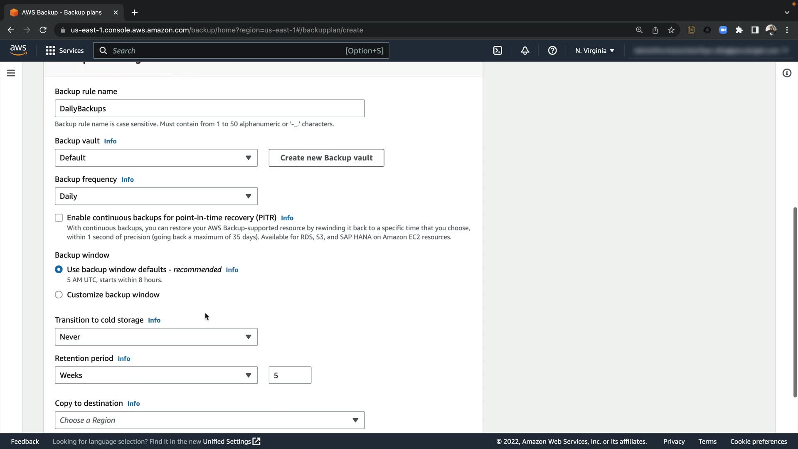The height and width of the screenshot is (449, 798).
Task: Open the Choose a Region dropdown
Action: [x=209, y=420]
